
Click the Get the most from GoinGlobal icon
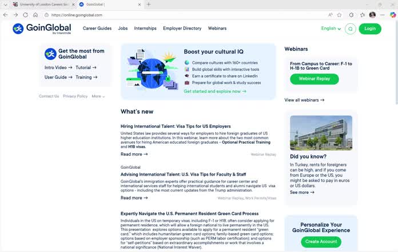coord(50,54)
